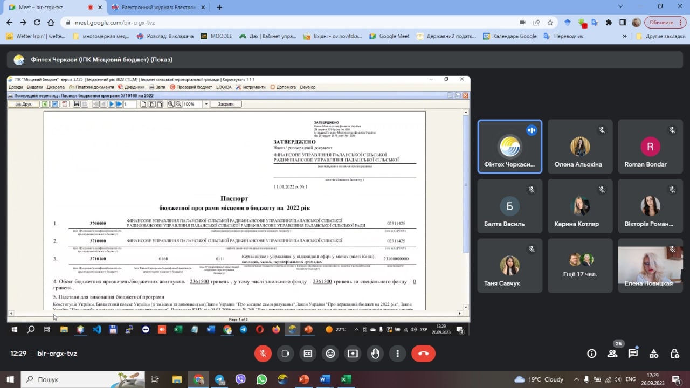This screenshot has width=690, height=388.
Task: Open the 100% zoom dropdown arrow
Action: (x=206, y=104)
